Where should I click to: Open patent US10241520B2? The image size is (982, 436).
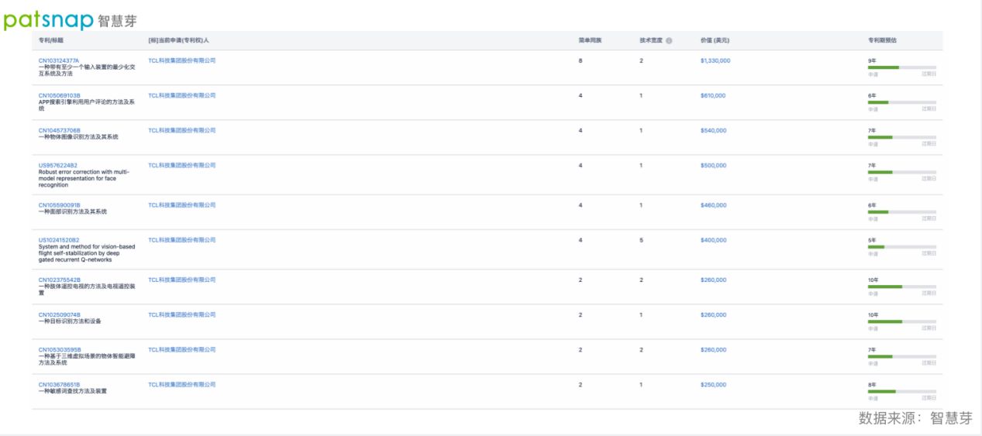click(x=59, y=240)
